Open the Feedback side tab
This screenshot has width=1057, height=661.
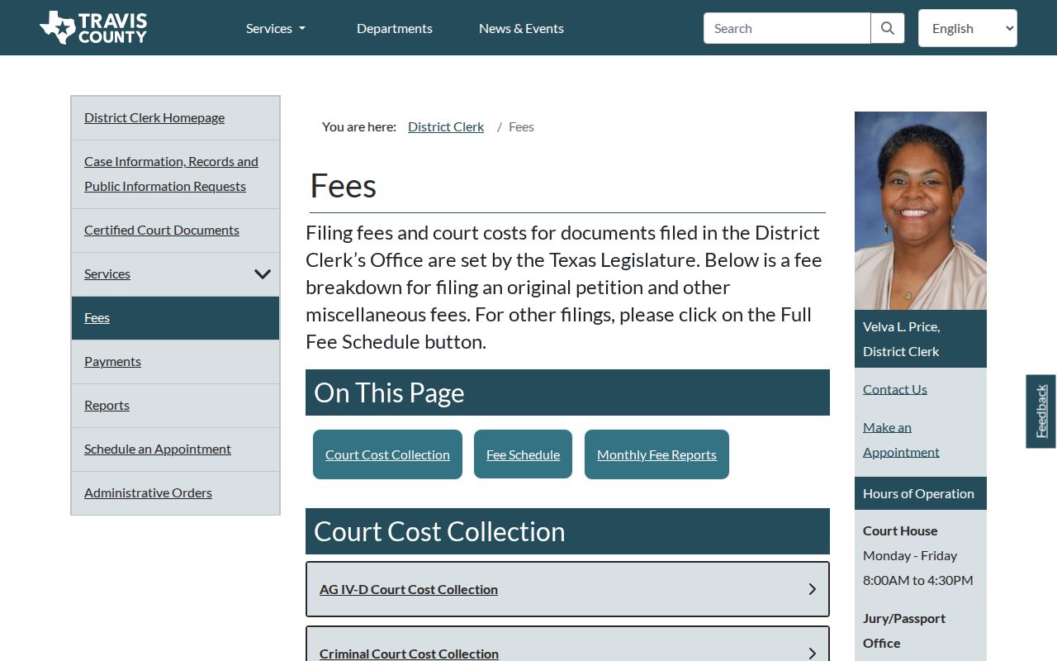[1041, 411]
